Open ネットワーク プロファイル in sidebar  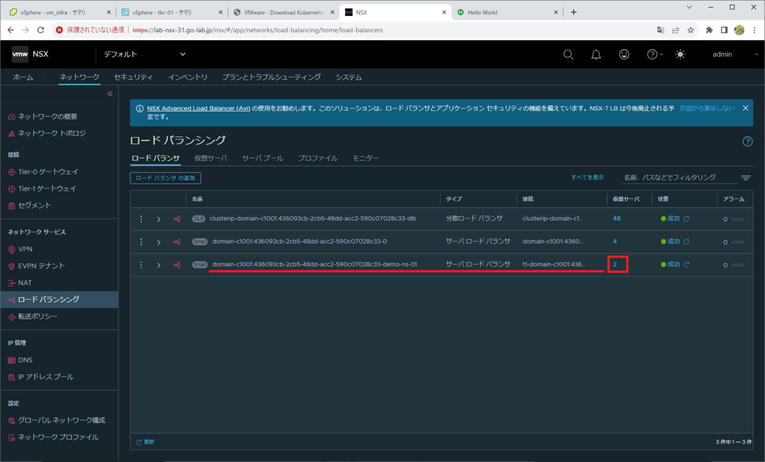point(59,437)
